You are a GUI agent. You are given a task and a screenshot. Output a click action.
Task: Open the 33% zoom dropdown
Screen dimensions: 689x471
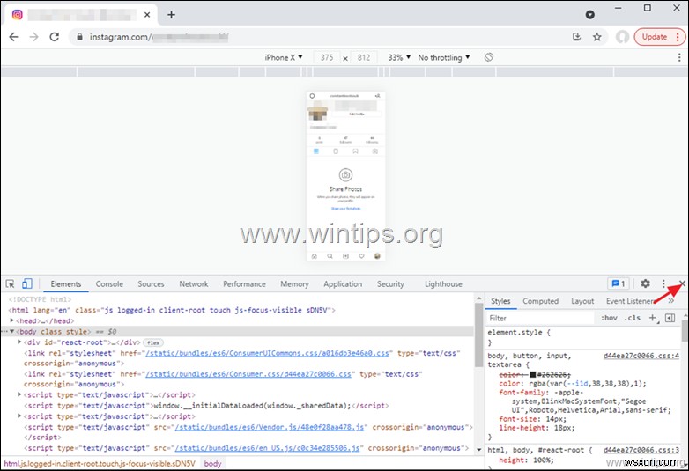click(x=399, y=57)
